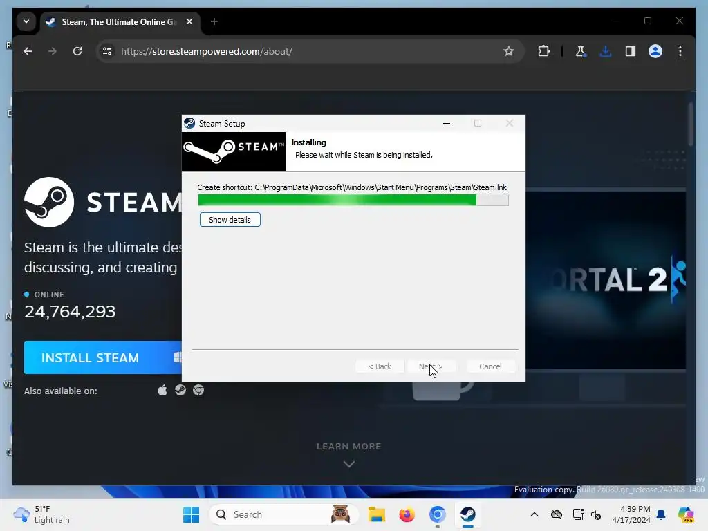Open the Chrome extensions puzzle icon
708x531 pixels.
(x=543, y=51)
